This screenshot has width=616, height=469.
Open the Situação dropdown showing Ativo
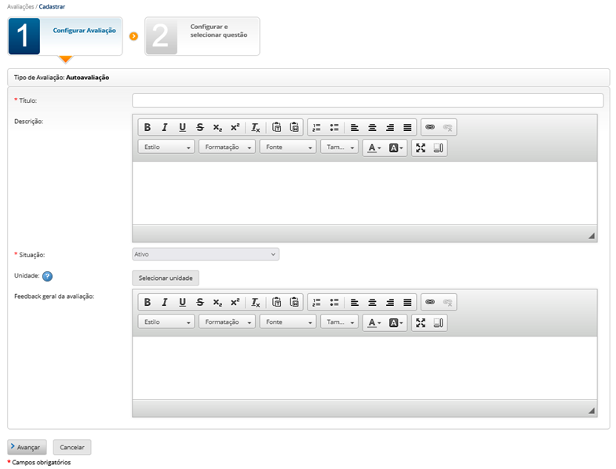coord(206,254)
